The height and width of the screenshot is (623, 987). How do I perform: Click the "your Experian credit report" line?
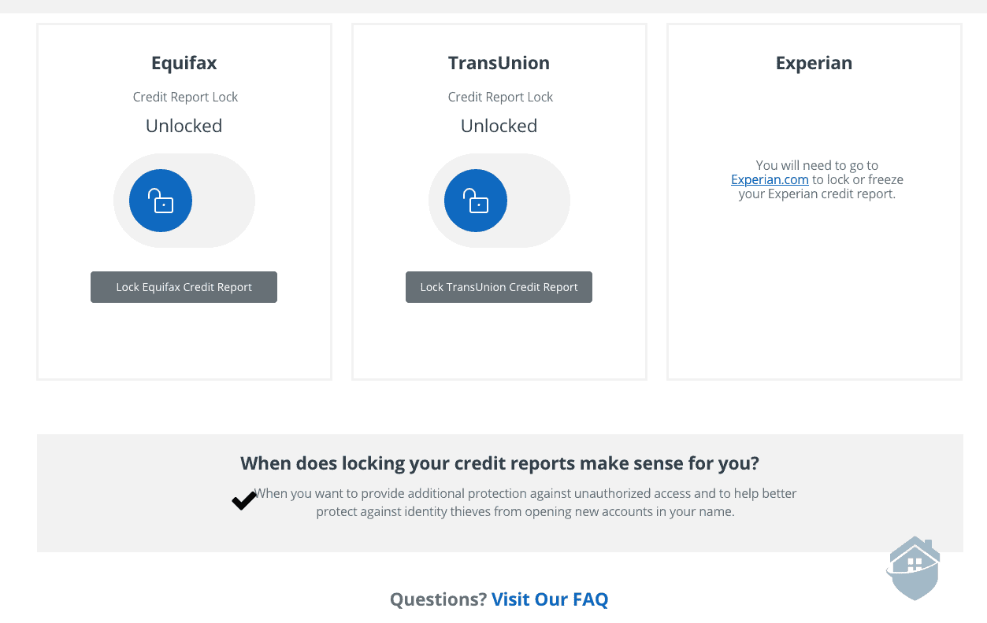coord(817,194)
